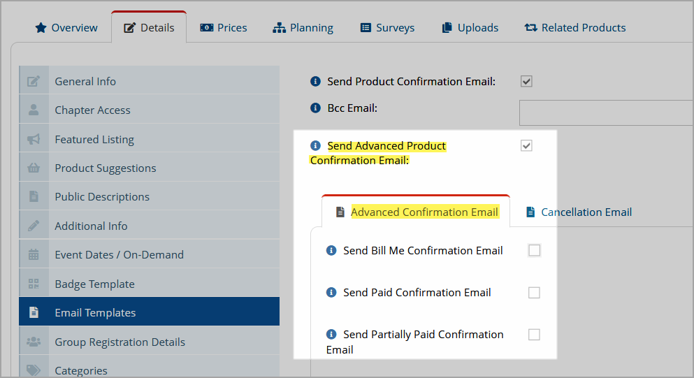Click the info icon next to Bcc Email

coord(315,108)
